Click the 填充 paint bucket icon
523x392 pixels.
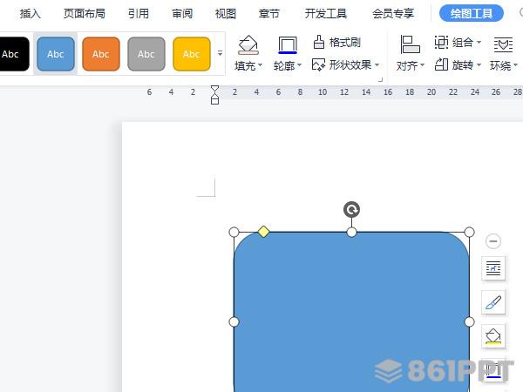[248, 45]
